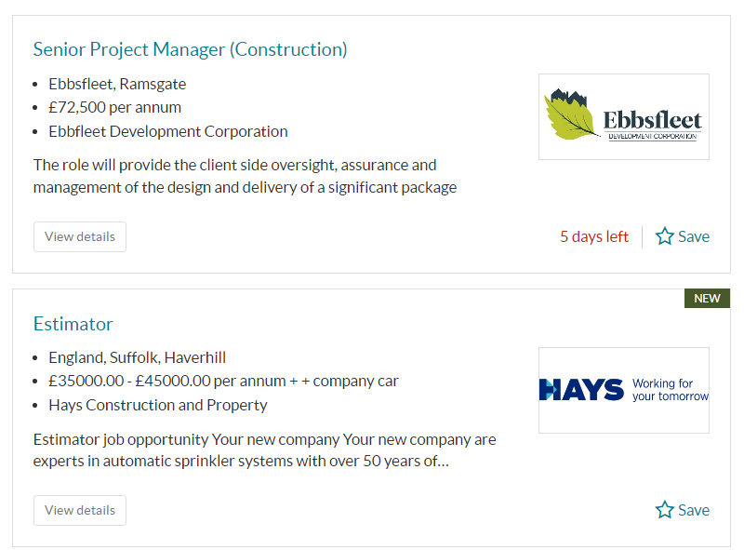Click the star icon beside '5 days left'
This screenshot has height=550, width=744.
click(x=664, y=236)
